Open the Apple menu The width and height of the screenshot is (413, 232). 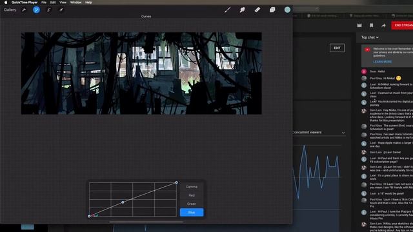6,3
